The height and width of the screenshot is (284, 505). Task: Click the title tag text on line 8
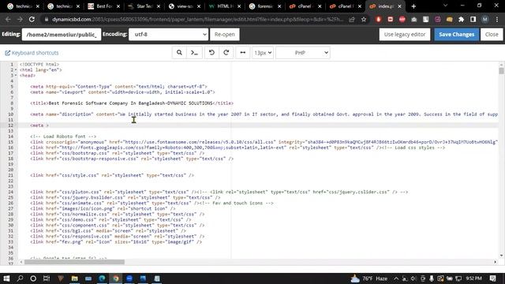[132, 103]
